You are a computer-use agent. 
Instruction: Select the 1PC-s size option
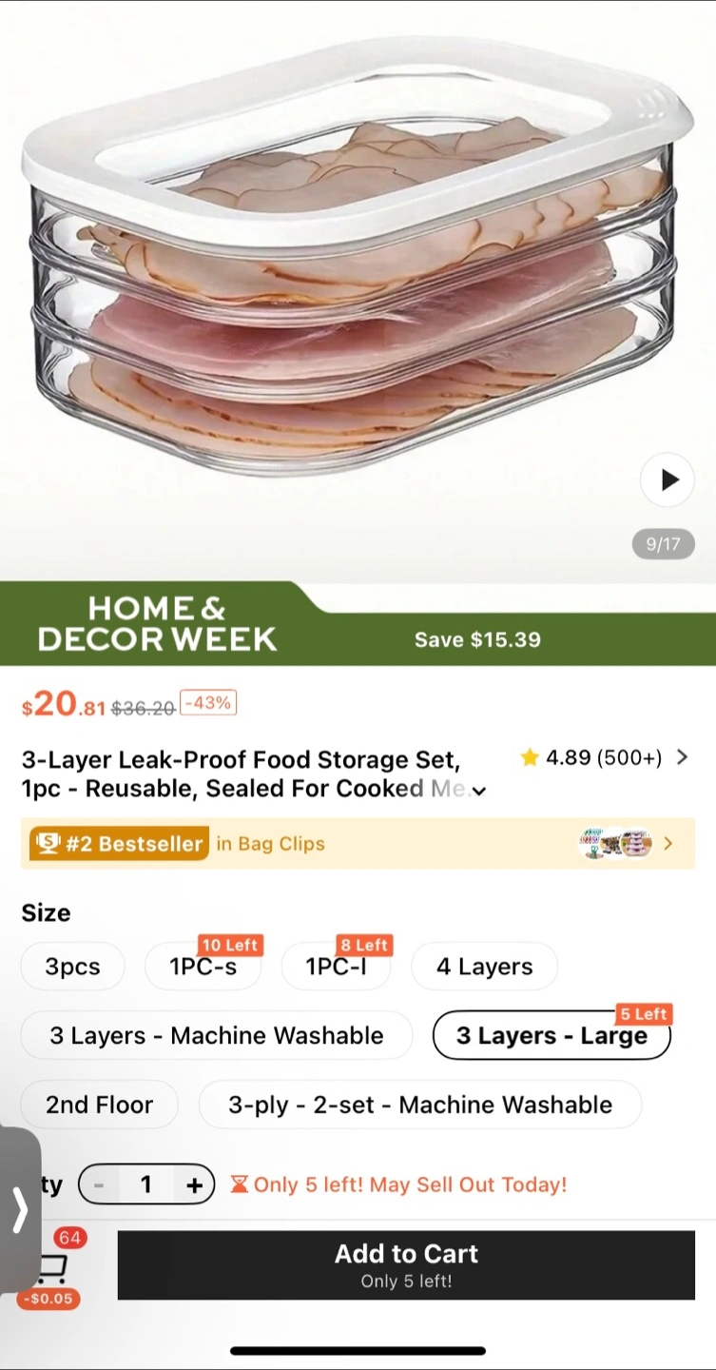203,967
